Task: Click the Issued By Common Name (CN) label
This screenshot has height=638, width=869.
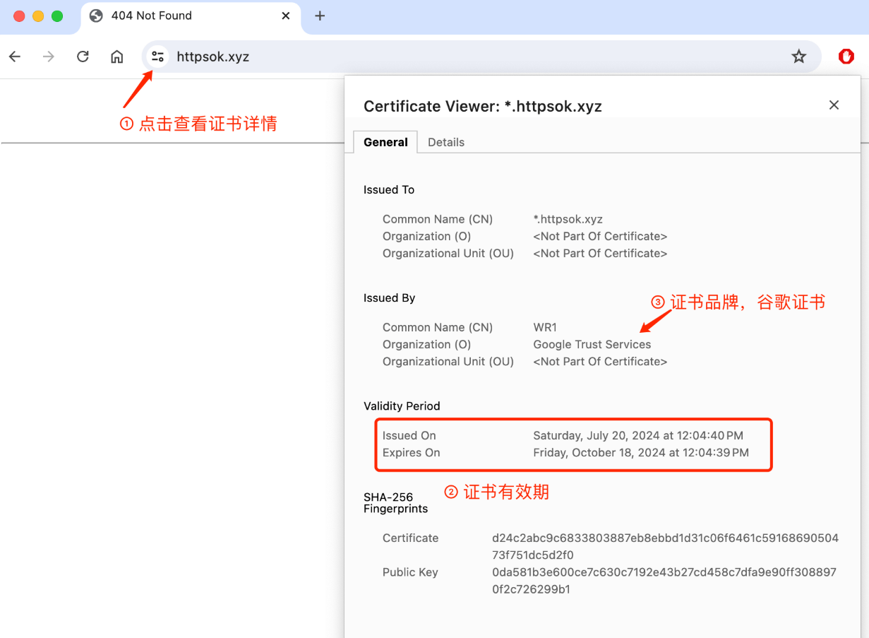Action: (438, 327)
